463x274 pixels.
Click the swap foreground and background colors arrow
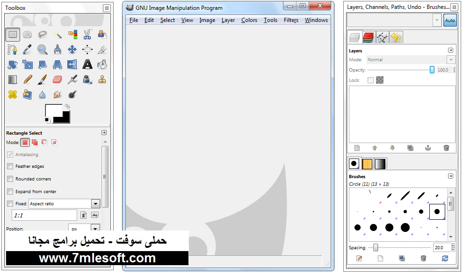[68, 107]
